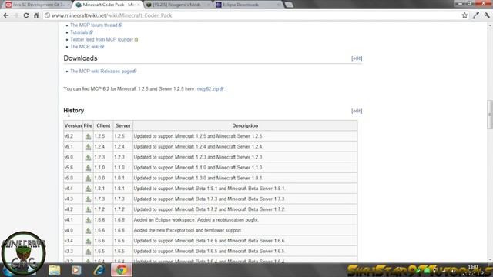Download the v3.3 file icon

(x=88, y=252)
